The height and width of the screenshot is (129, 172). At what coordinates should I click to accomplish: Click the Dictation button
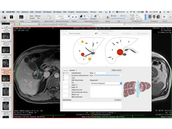point(118,100)
